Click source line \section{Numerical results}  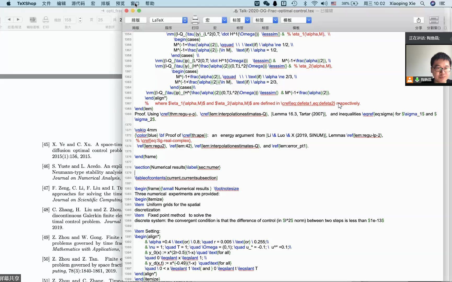[x=177, y=167]
